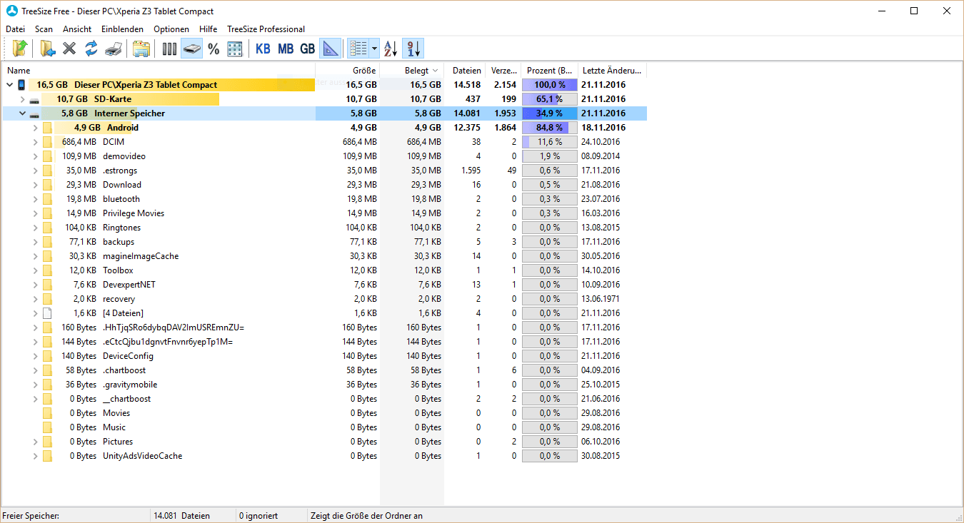Toggle automatic units (triangle ruler icon)
Viewport: 964px width, 523px height.
pos(329,49)
